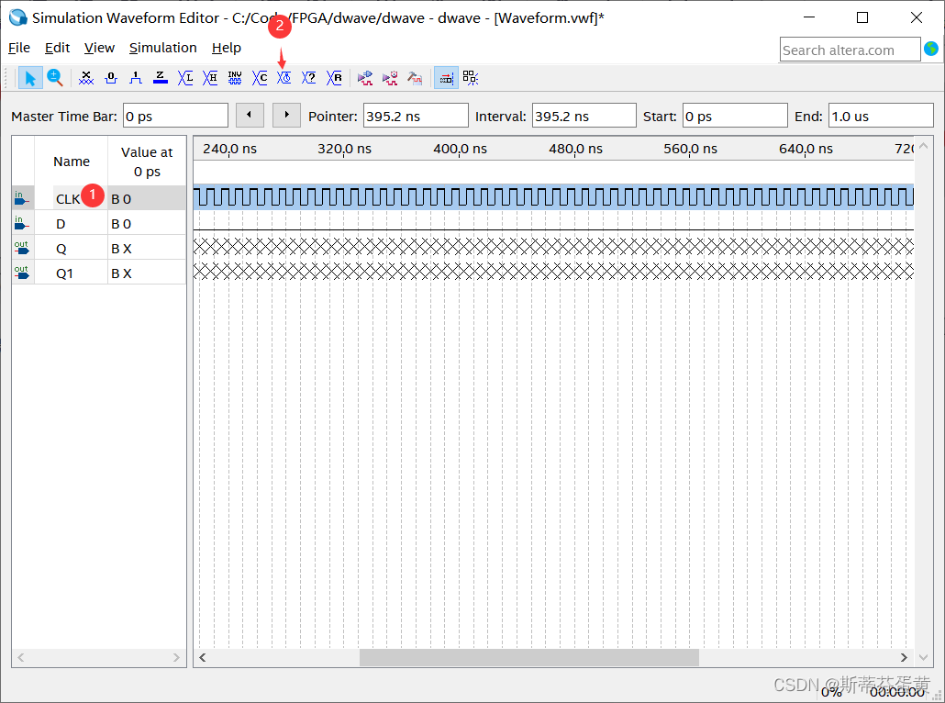Open the Help menu
This screenshot has height=703, width=945.
[x=227, y=48]
